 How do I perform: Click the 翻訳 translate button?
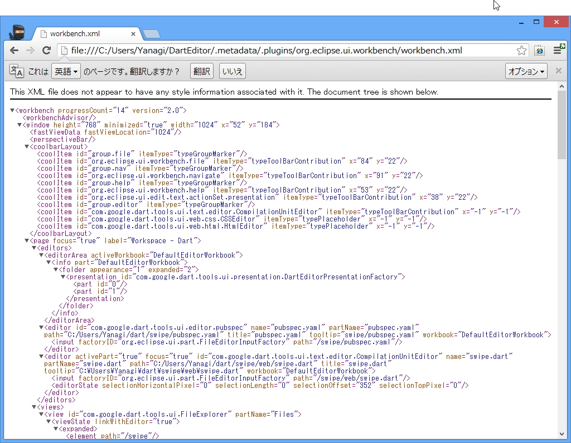pyautogui.click(x=202, y=71)
